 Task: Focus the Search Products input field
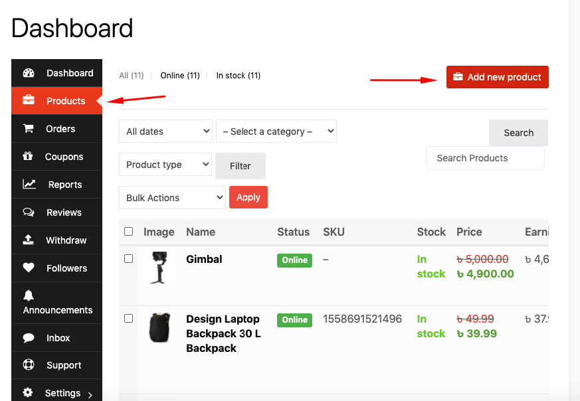click(485, 158)
